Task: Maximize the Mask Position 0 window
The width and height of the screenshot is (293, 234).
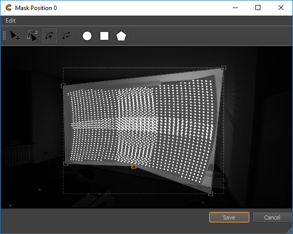Action: point(258,8)
